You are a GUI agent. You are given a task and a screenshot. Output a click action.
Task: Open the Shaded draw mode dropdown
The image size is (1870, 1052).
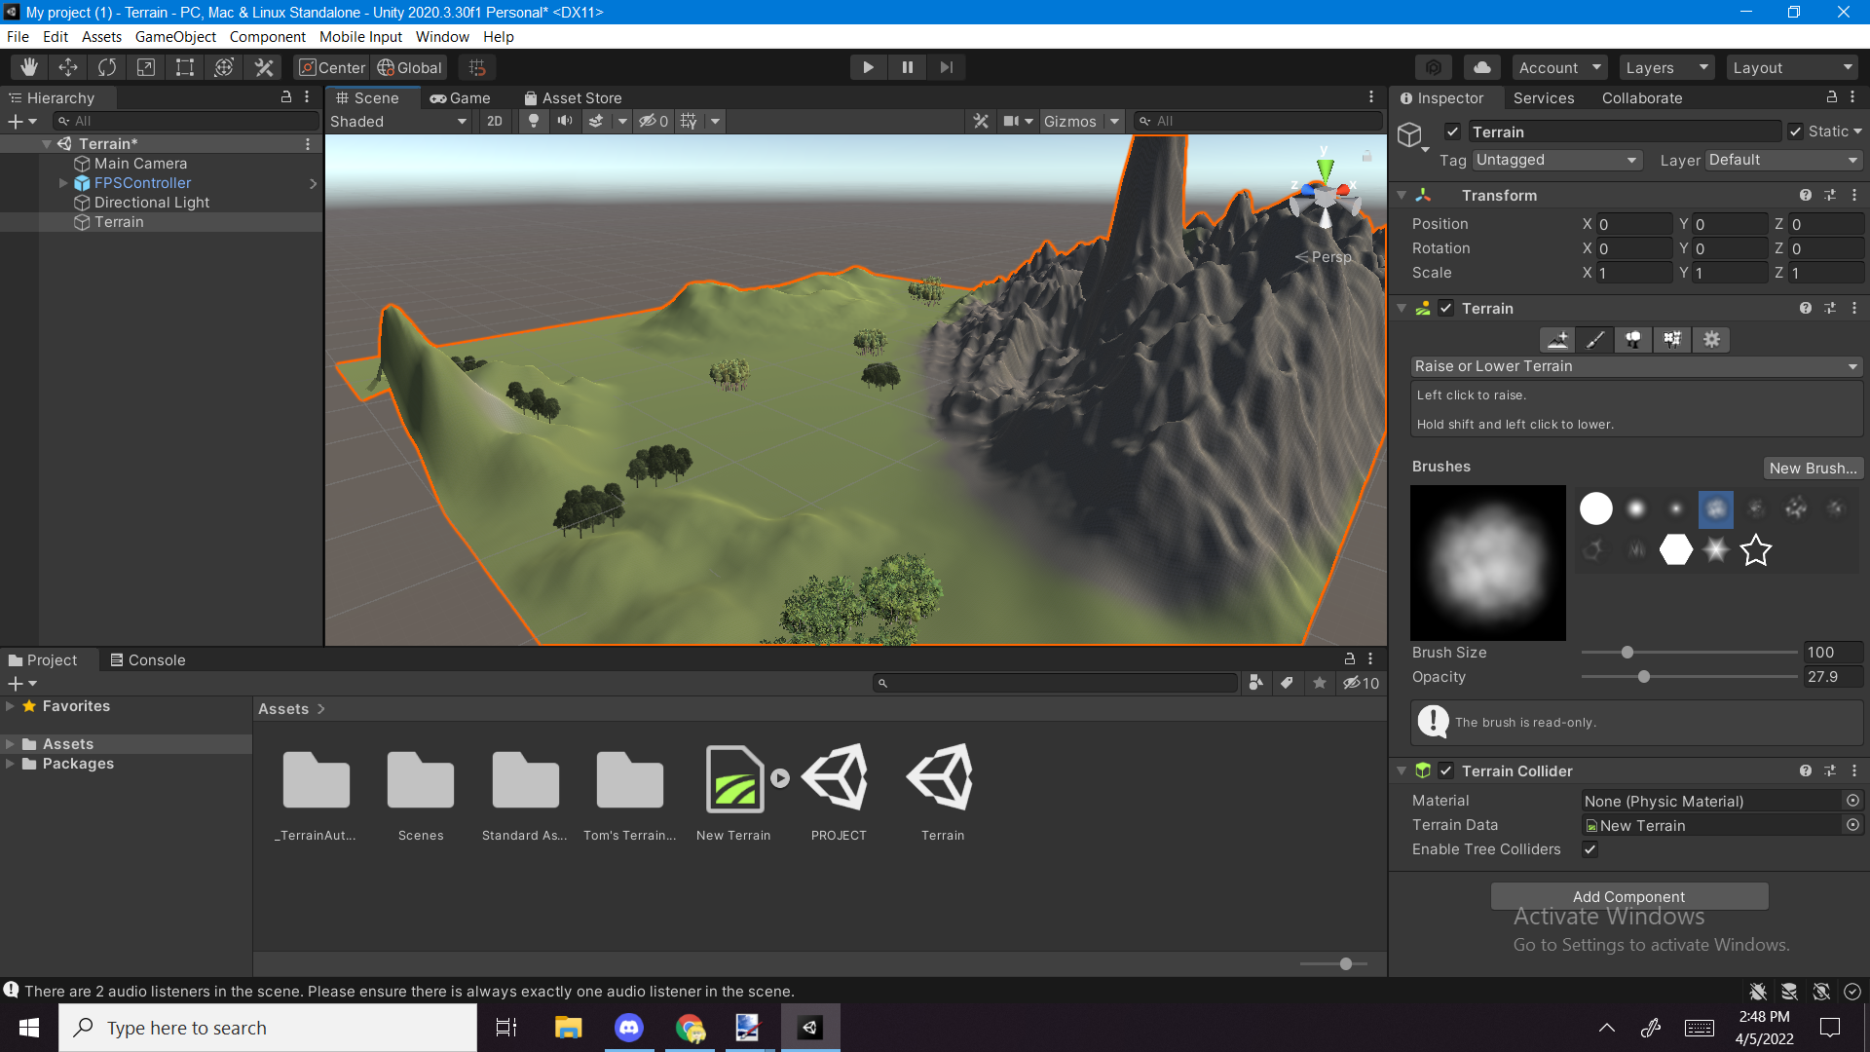[398, 121]
